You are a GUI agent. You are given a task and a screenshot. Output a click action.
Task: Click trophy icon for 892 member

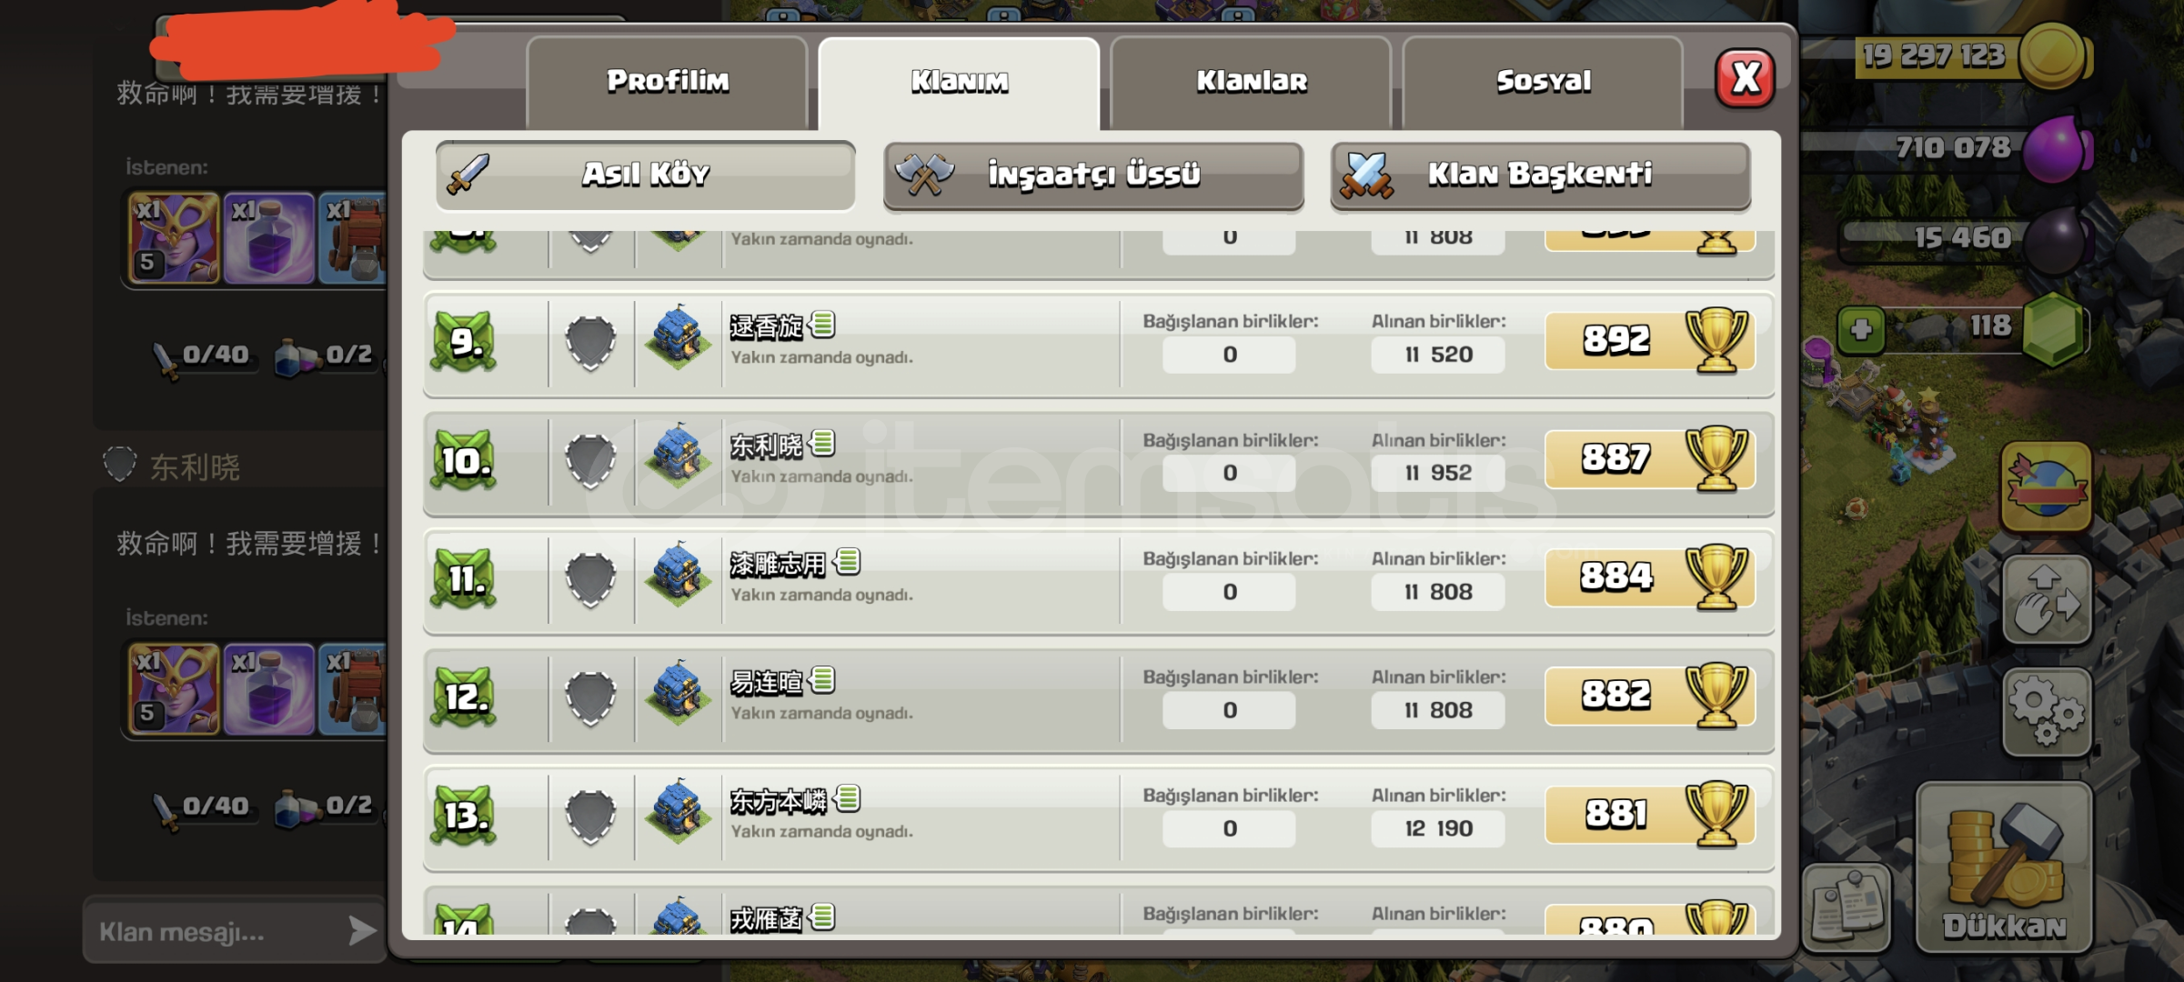click(1716, 340)
